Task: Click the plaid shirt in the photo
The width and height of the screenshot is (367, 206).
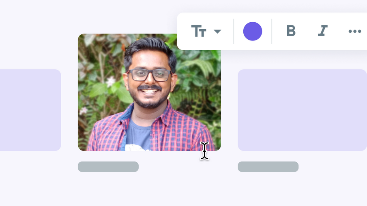Action: click(178, 131)
